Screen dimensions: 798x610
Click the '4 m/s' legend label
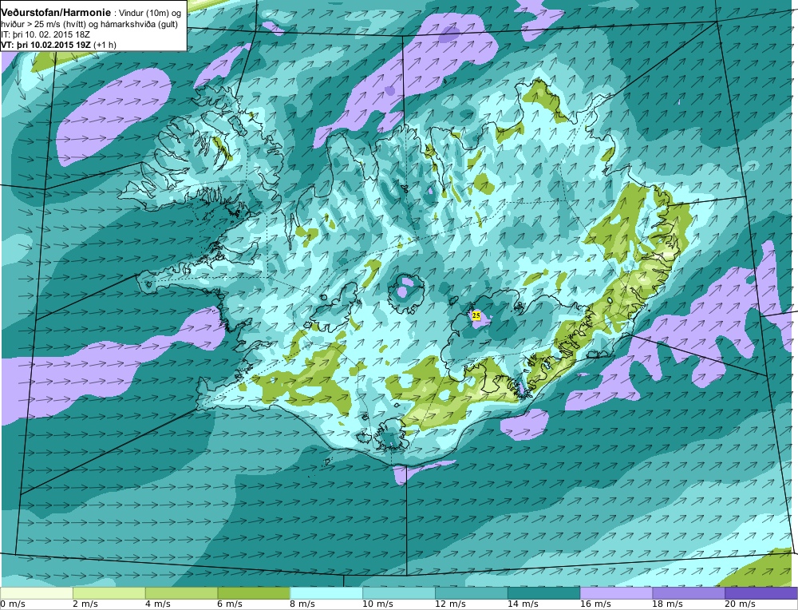(x=158, y=604)
